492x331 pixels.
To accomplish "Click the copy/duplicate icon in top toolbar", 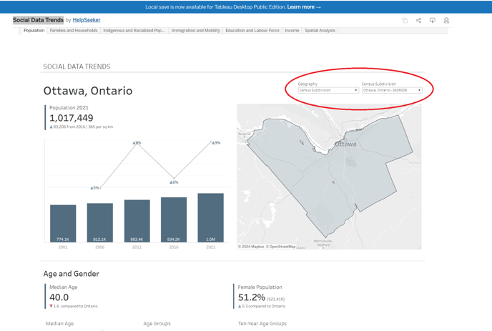I will [x=405, y=21].
